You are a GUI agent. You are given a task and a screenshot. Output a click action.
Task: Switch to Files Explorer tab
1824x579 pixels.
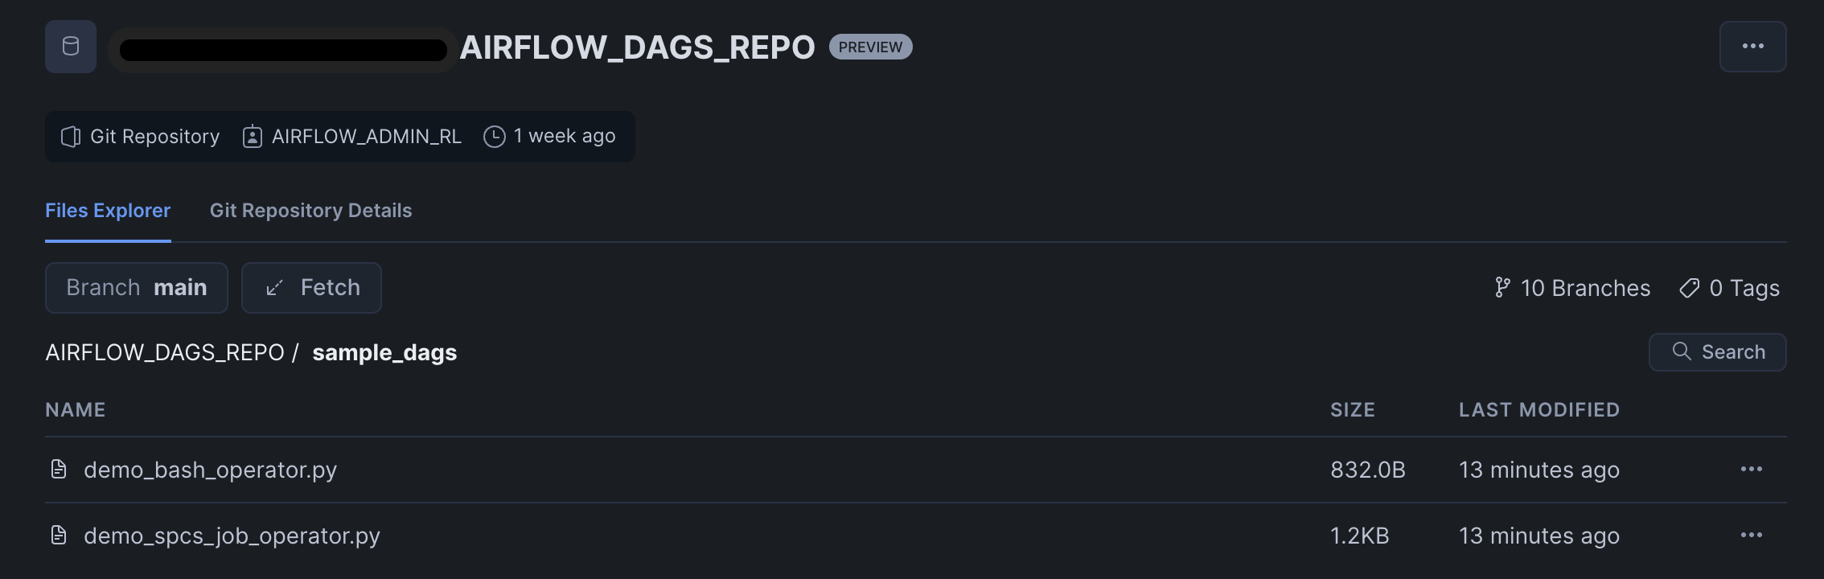[108, 211]
